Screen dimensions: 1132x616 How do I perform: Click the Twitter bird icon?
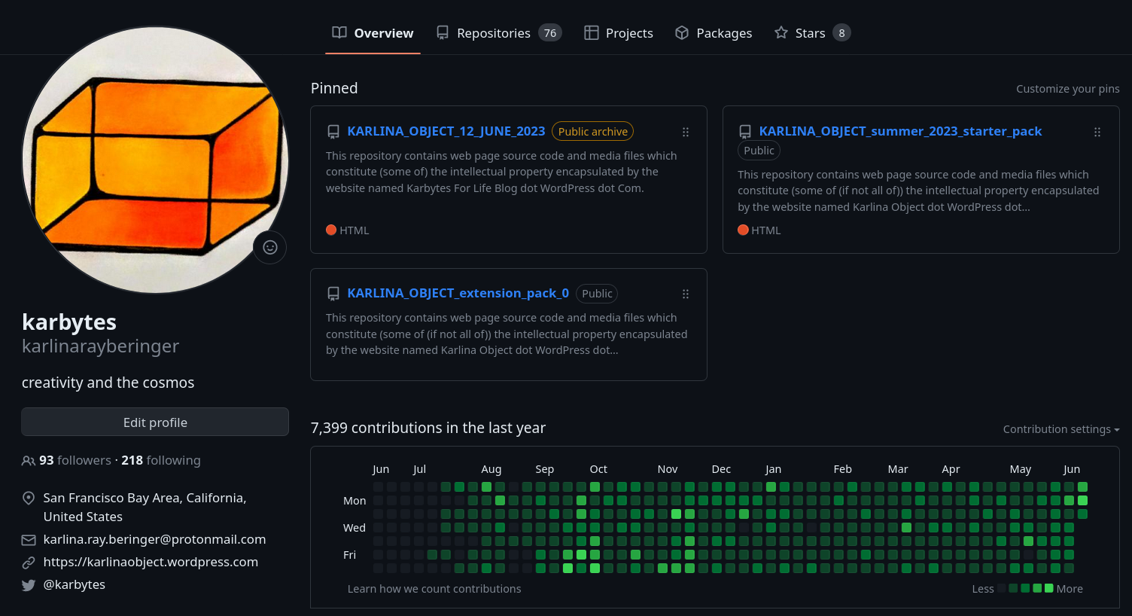click(29, 585)
